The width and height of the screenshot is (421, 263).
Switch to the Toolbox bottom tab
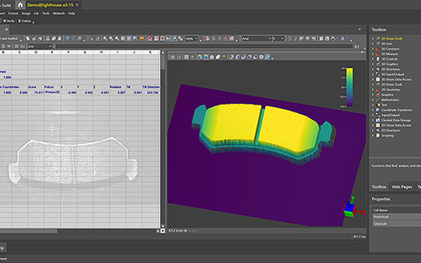pos(379,186)
